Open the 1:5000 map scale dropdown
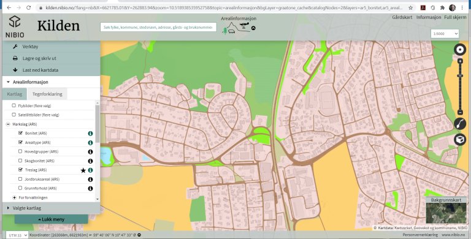The image size is (471, 239). coord(445,34)
